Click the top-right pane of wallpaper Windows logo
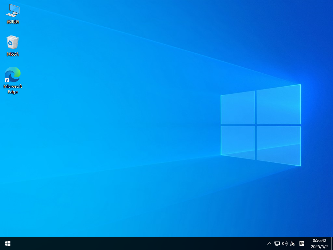Viewport: 333px width, 250px height. pyautogui.click(x=278, y=105)
